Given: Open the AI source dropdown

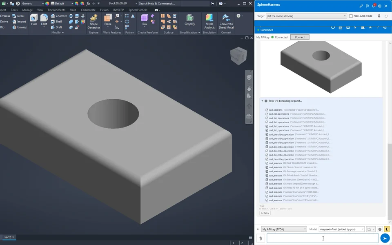Looking at the screenshot, I should click(x=284, y=229).
